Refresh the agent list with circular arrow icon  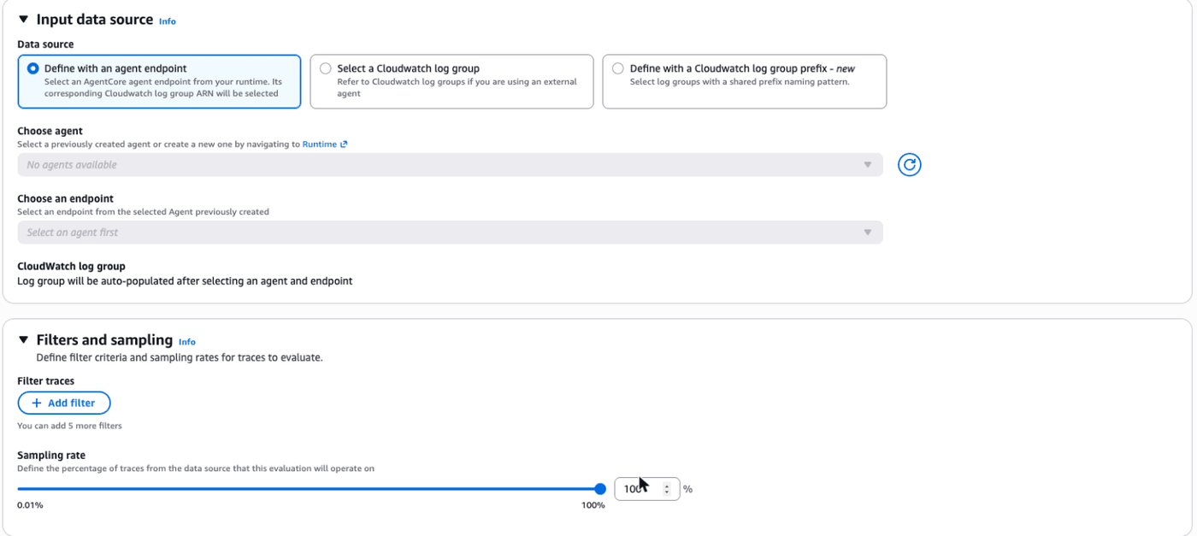coord(909,165)
